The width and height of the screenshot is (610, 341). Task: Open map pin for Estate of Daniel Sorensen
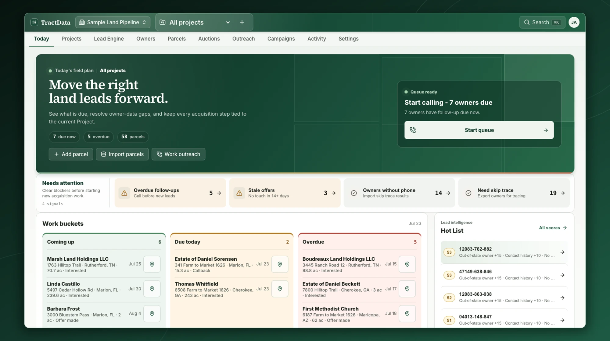point(280,264)
